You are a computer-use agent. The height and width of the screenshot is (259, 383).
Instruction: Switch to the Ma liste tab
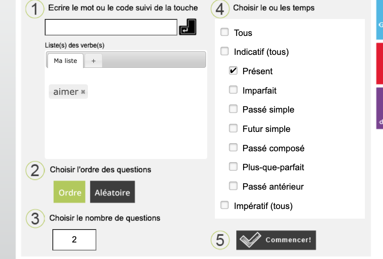click(x=65, y=61)
